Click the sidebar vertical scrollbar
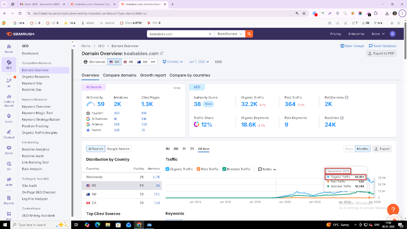Viewport: 407px width, 229px height. pos(72,130)
